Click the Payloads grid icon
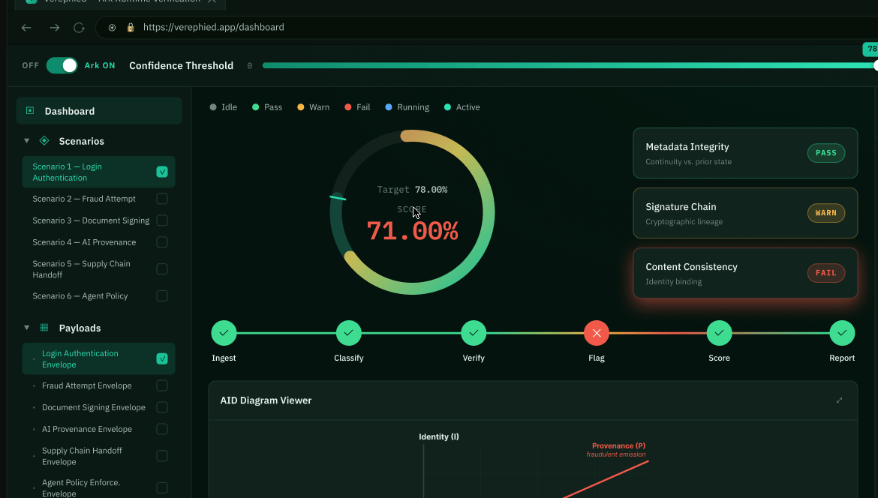Image resolution: width=878 pixels, height=498 pixels. point(44,328)
